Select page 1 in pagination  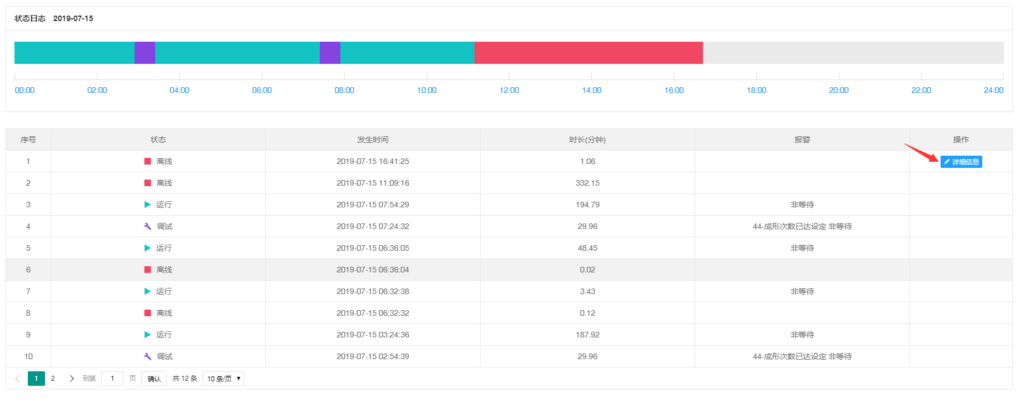36,379
